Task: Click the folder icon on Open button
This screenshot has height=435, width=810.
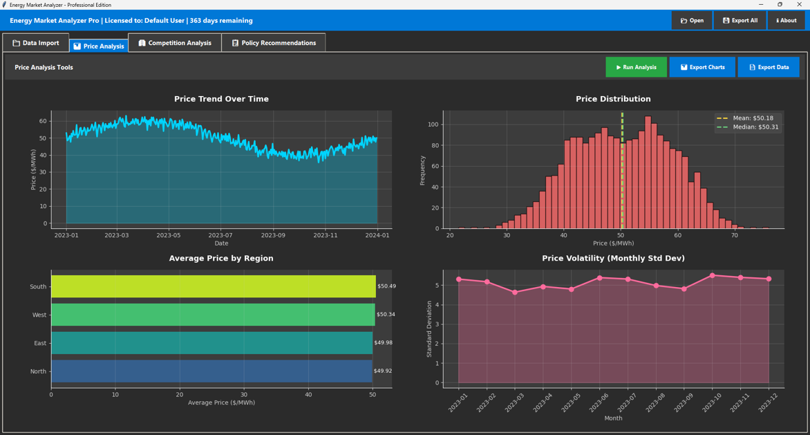Action: coord(684,21)
